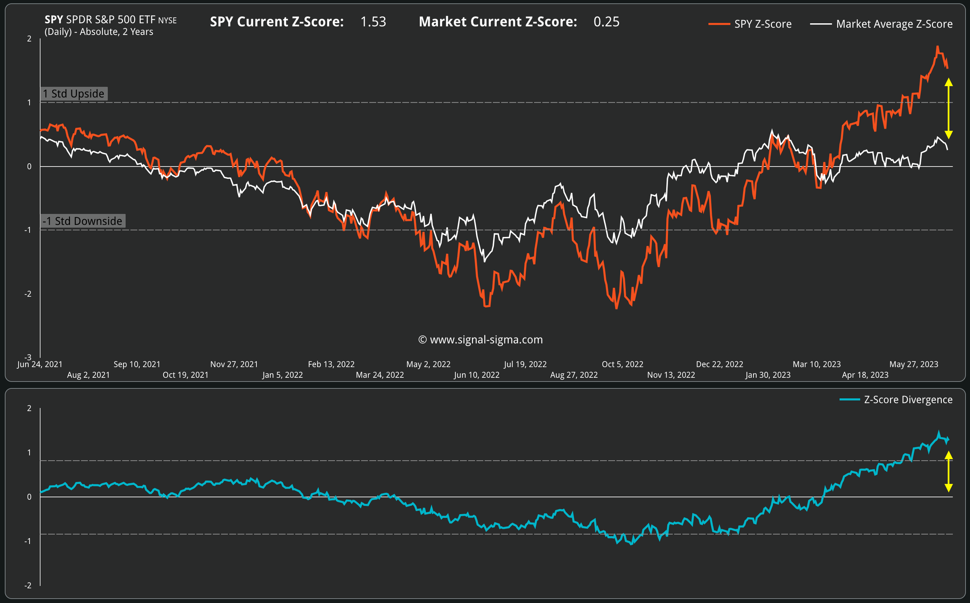Click the -1 Std Downside label
The width and height of the screenshot is (970, 603).
click(x=83, y=221)
